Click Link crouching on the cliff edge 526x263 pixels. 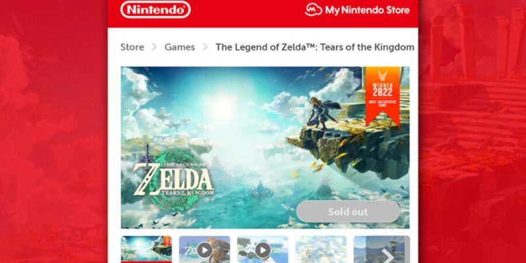[x=321, y=113]
